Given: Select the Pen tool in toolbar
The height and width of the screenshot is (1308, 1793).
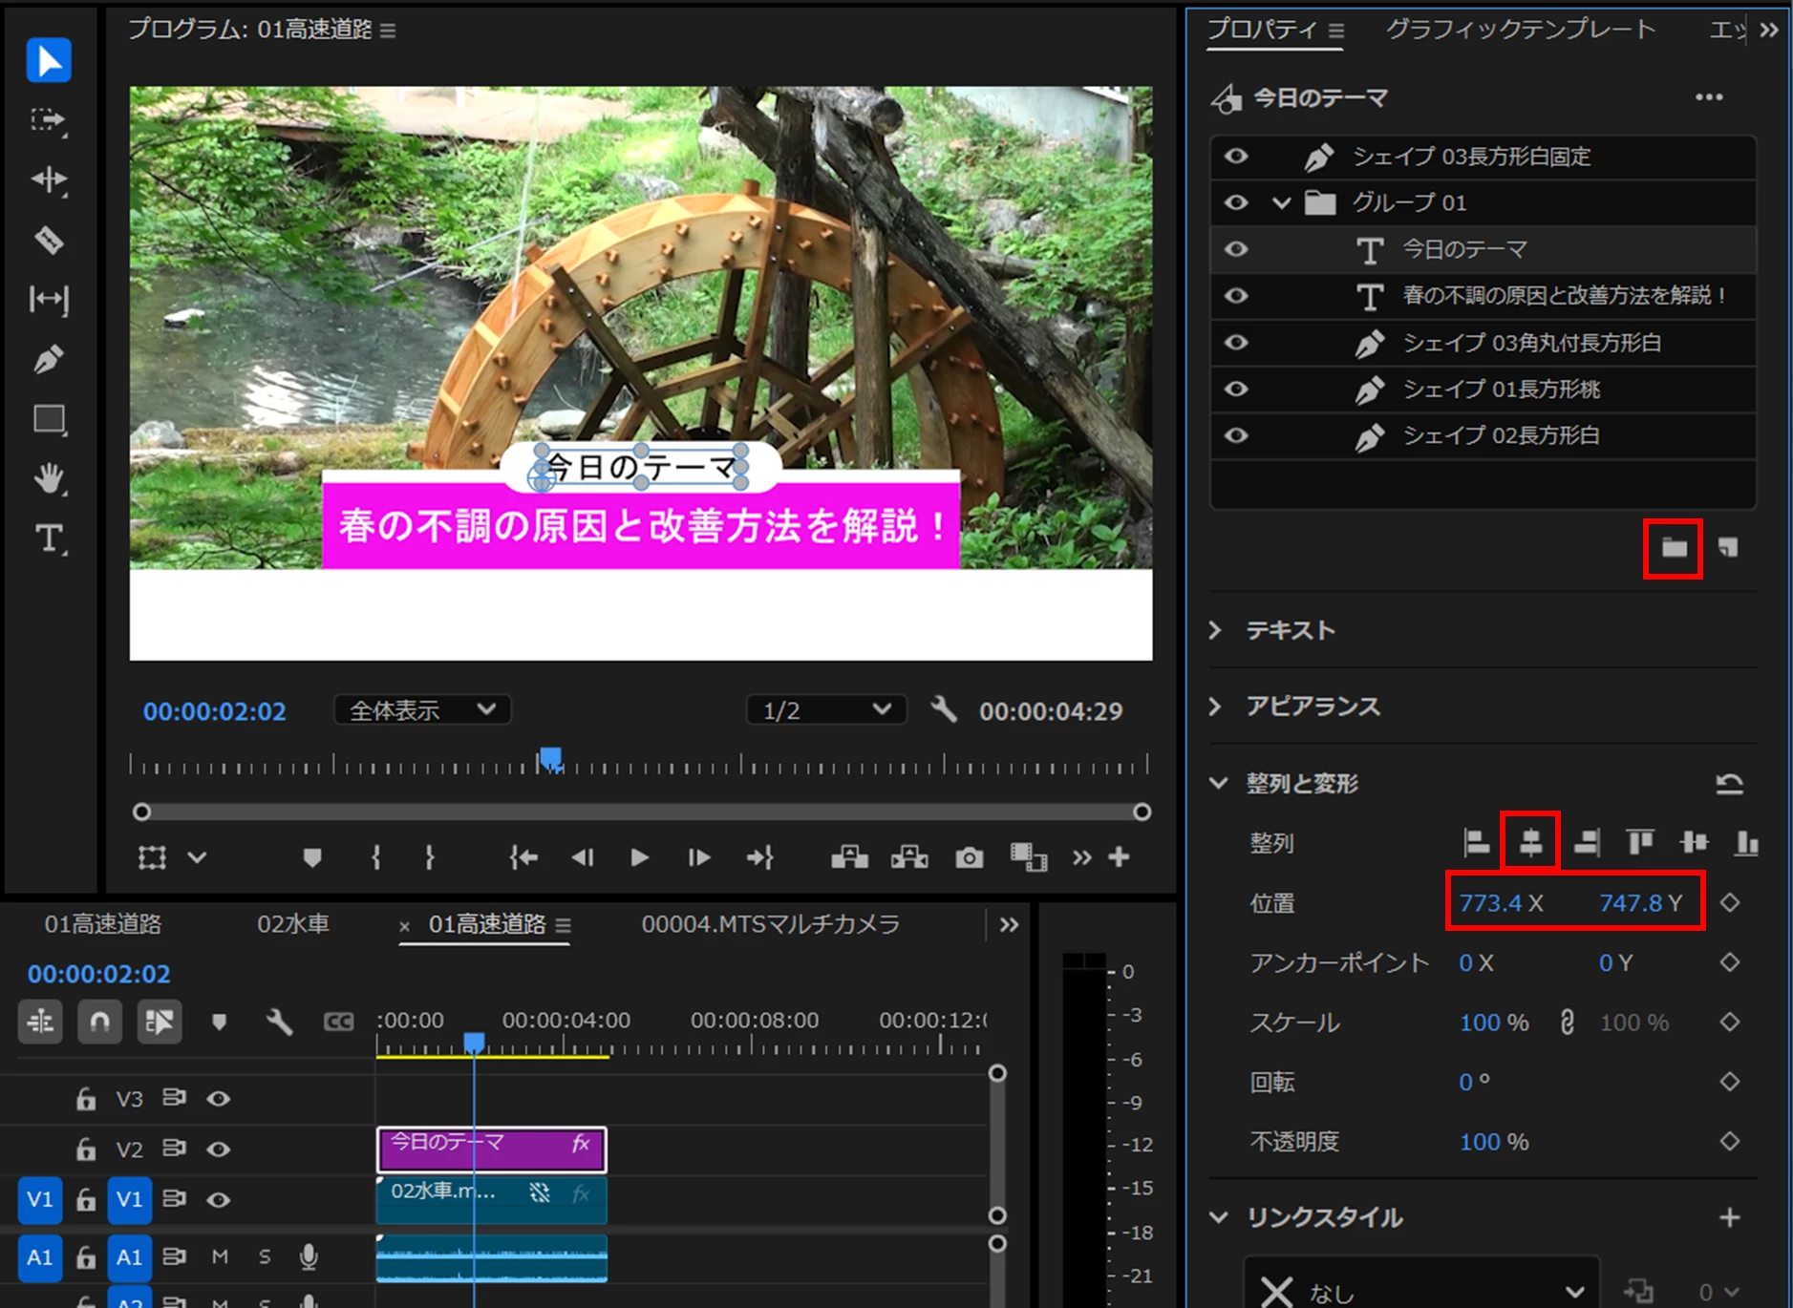Looking at the screenshot, I should tap(48, 359).
